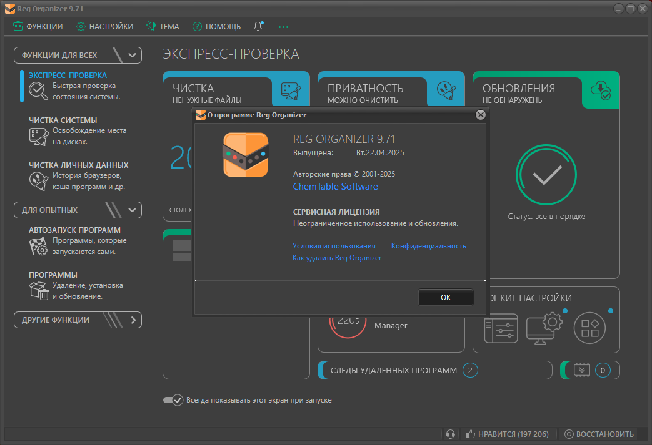The width and height of the screenshot is (652, 445).
Task: Click the Reg Organizer logo in dialog
Action: coord(246,155)
